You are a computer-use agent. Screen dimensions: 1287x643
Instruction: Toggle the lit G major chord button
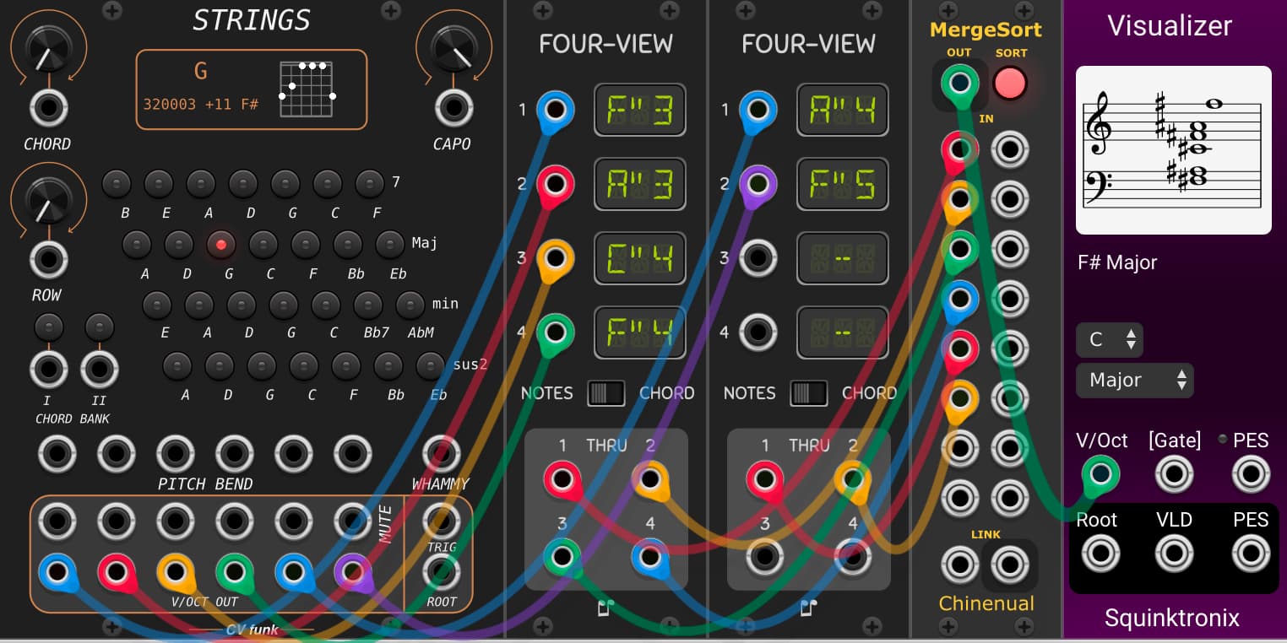click(221, 245)
